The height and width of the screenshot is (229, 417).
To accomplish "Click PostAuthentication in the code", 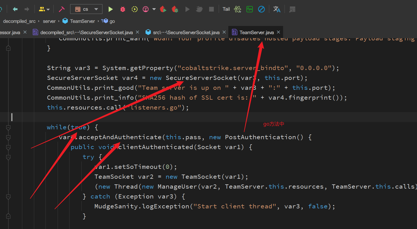I will [x=260, y=137].
